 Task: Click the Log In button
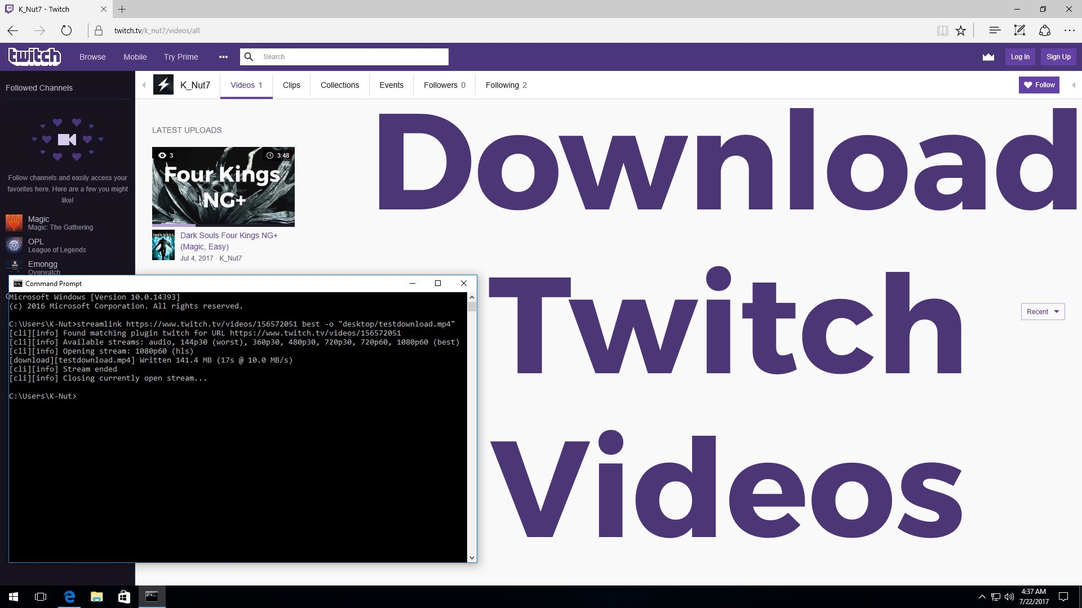(1020, 57)
